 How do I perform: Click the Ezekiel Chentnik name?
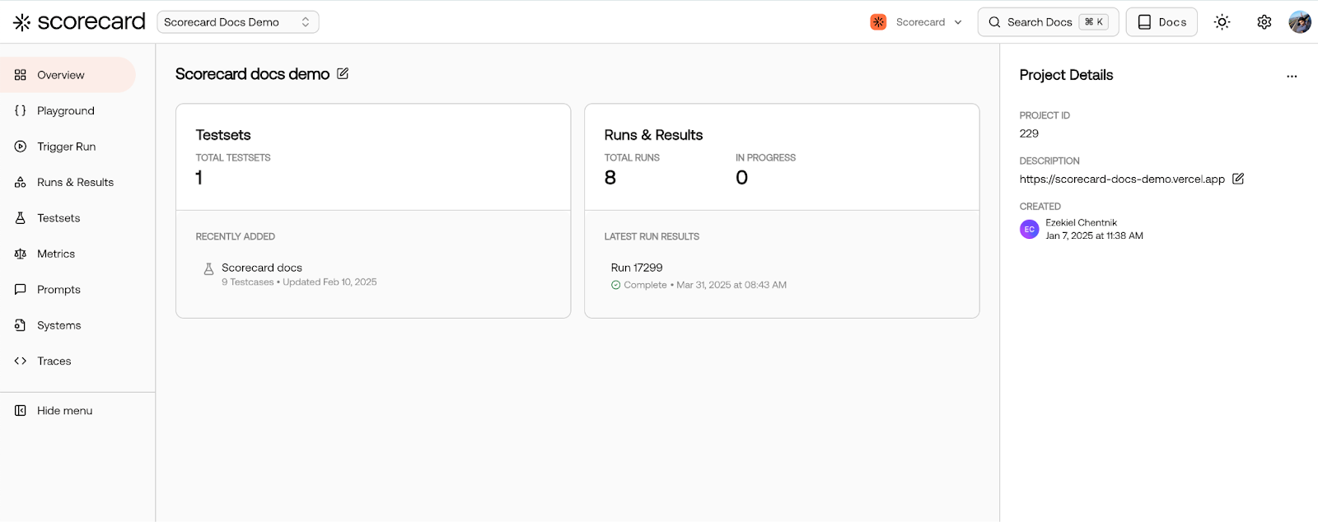pos(1081,222)
